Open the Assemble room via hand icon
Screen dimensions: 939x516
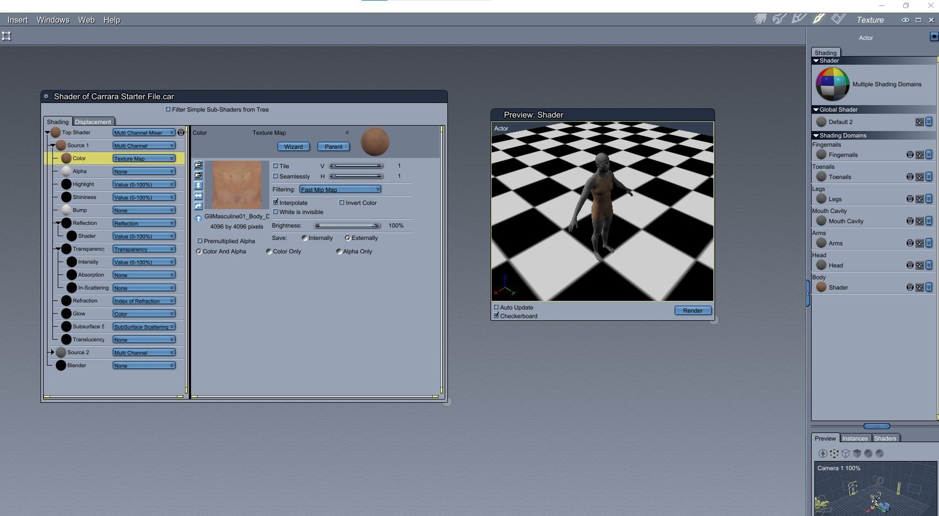(x=760, y=19)
